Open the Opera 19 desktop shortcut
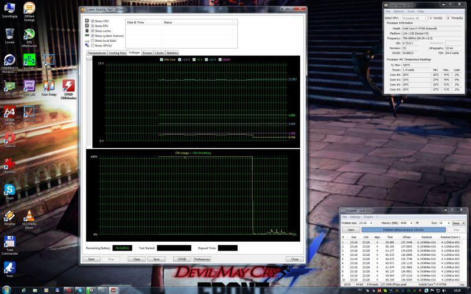 point(9,140)
